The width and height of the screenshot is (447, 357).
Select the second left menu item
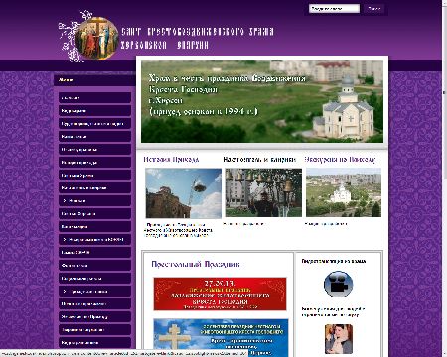click(x=94, y=111)
